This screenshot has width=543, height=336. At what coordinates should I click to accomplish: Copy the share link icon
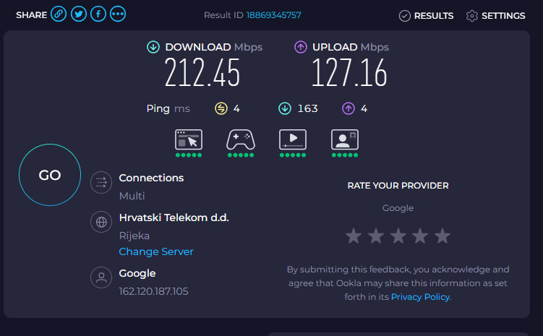pos(59,14)
